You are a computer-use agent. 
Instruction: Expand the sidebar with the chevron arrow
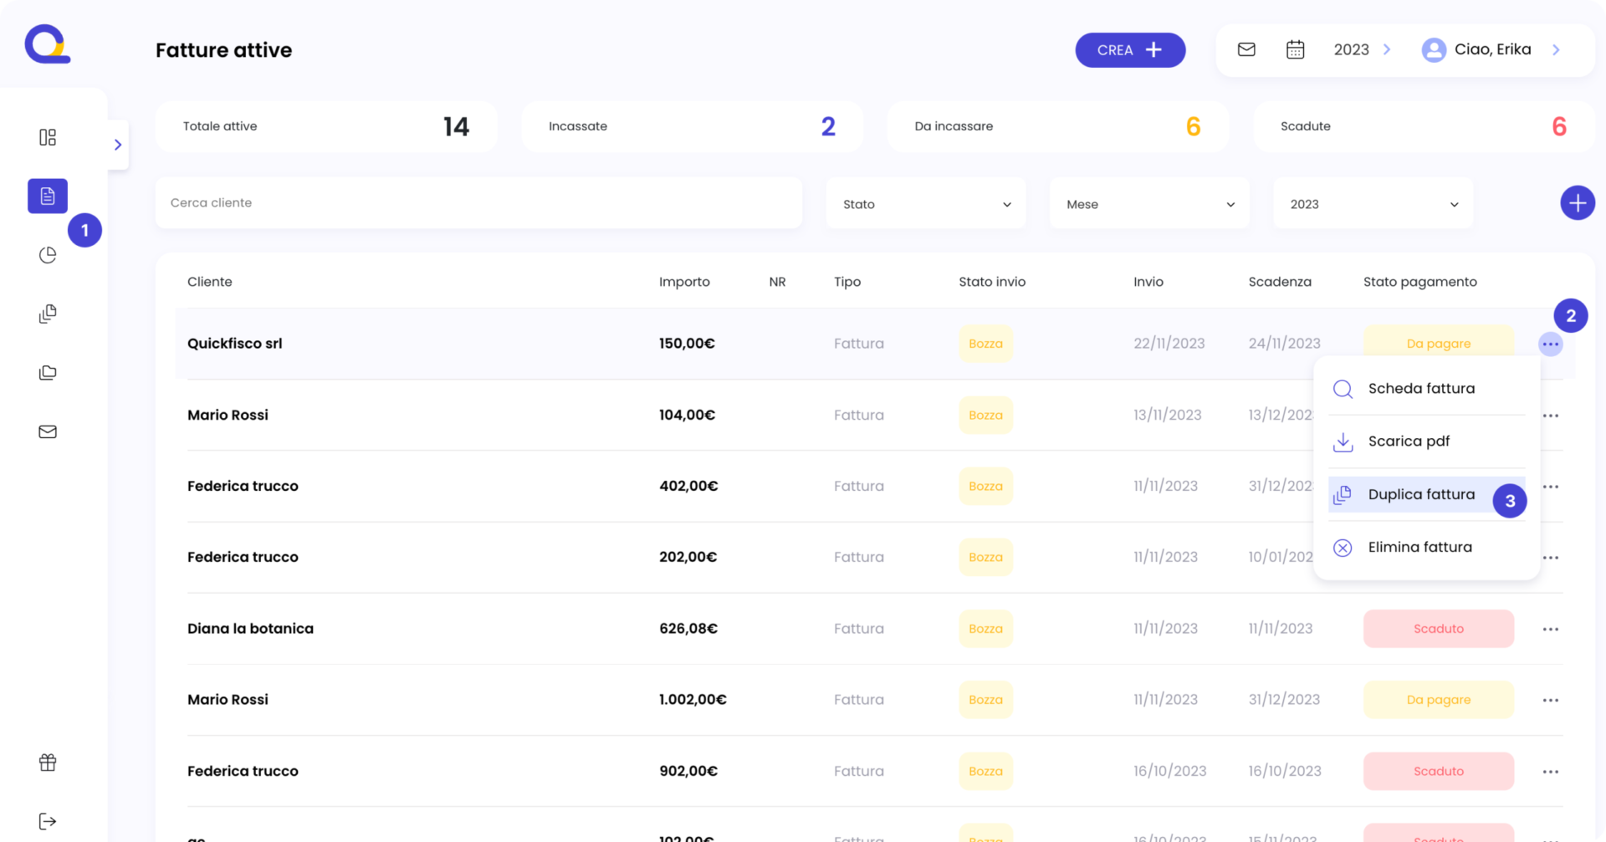click(118, 145)
